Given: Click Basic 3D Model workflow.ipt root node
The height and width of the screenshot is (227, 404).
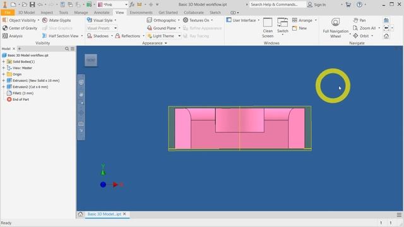Looking at the screenshot, I should pos(28,55).
